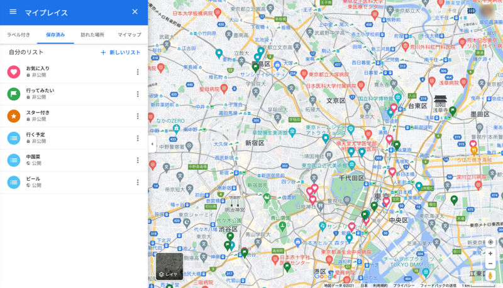Click the 日本 link in map footer
Viewport: 503px width, 288px height.
(x=364, y=285)
